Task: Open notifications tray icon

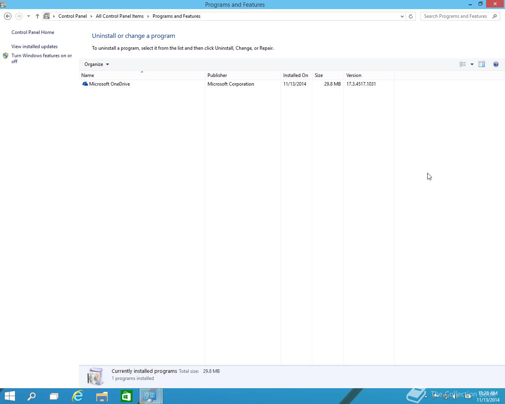Action: coord(468,396)
